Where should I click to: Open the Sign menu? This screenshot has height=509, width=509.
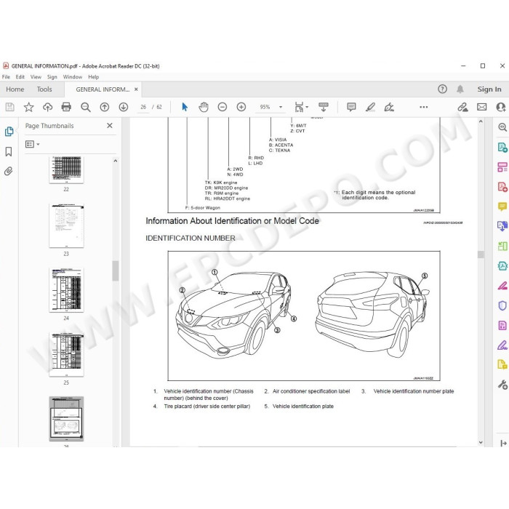(52, 77)
